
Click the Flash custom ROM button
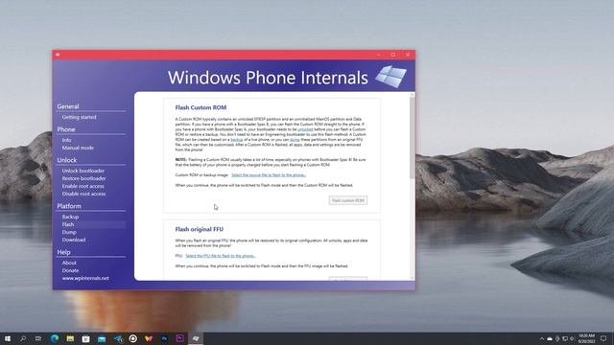tap(348, 200)
